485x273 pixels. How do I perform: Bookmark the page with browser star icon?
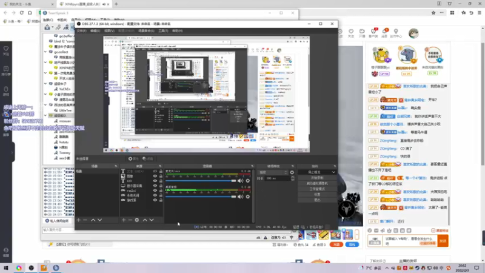[433, 13]
